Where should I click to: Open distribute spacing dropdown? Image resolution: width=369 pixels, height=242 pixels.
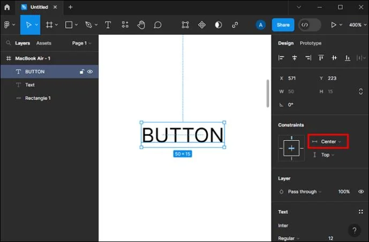point(361,58)
